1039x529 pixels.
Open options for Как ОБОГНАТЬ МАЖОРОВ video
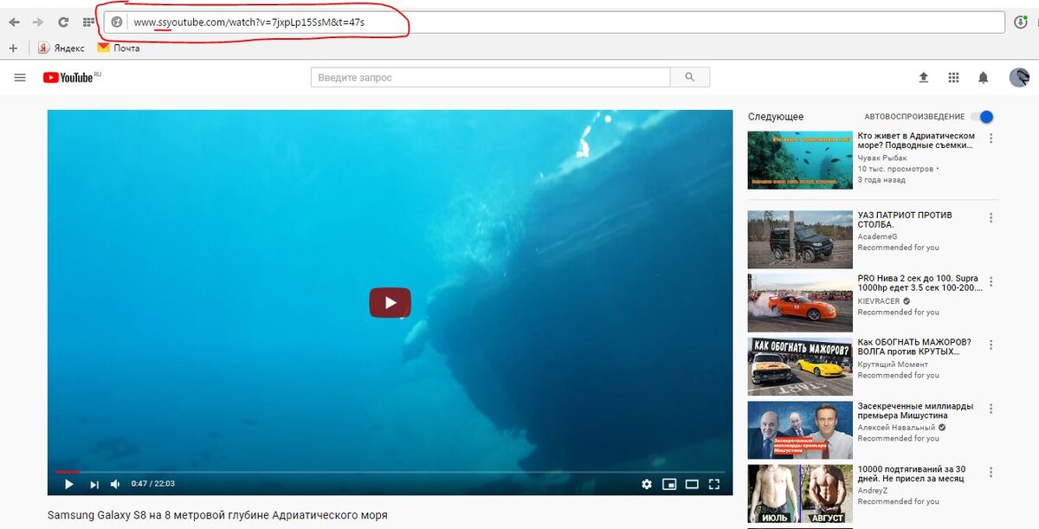pos(991,345)
